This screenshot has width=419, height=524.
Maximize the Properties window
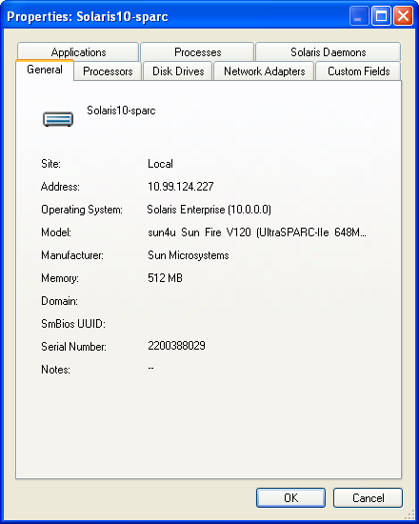click(381, 15)
